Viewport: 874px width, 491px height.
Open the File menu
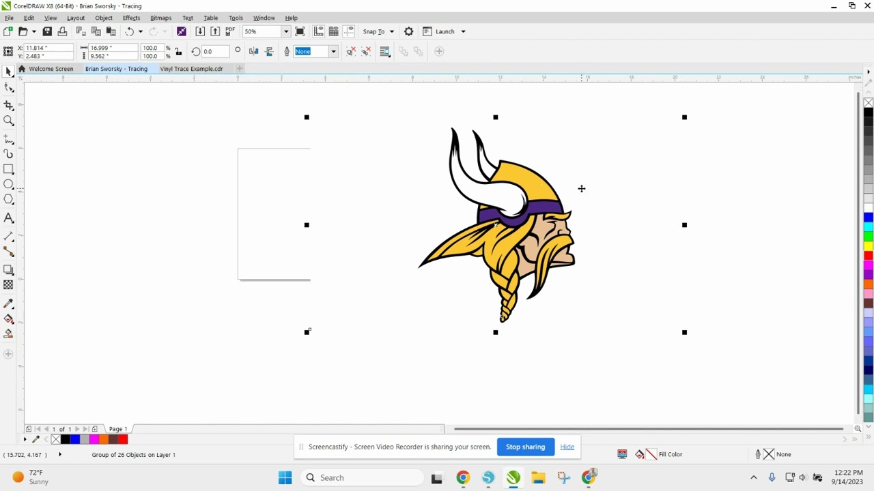[9, 18]
